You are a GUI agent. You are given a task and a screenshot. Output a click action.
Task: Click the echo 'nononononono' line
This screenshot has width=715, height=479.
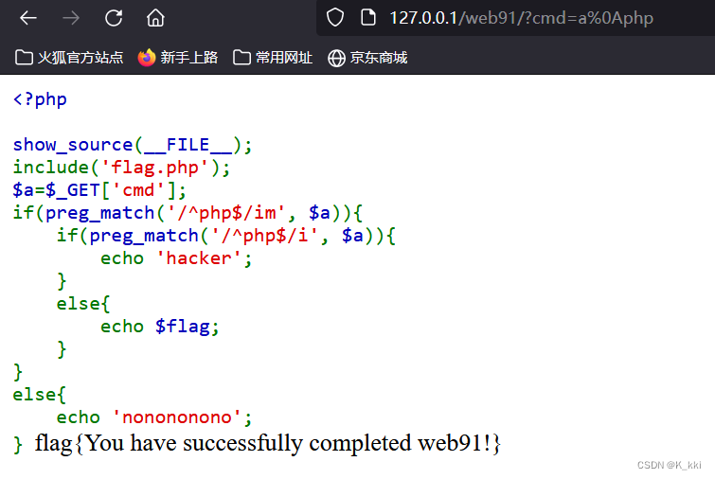(x=154, y=417)
